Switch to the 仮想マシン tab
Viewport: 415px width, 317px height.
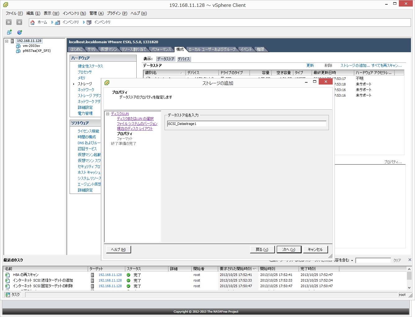click(109, 49)
